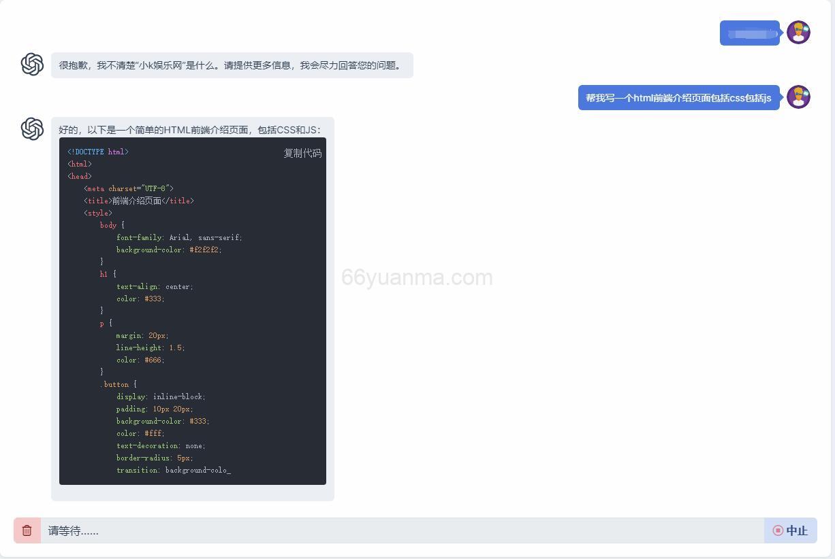Click the 帮我写一个html前端介绍页面 message bubble

click(x=678, y=98)
